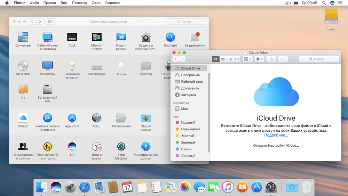Open the Вид menu
The height and width of the screenshot is (196, 348).
pyautogui.click(x=64, y=3)
